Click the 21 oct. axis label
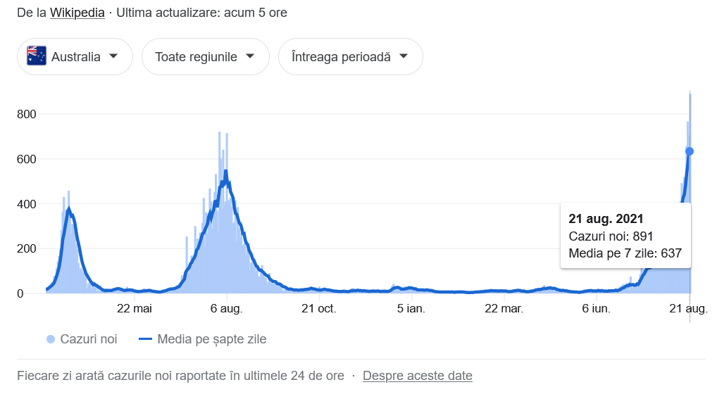This screenshot has height=406, width=717. (x=319, y=309)
